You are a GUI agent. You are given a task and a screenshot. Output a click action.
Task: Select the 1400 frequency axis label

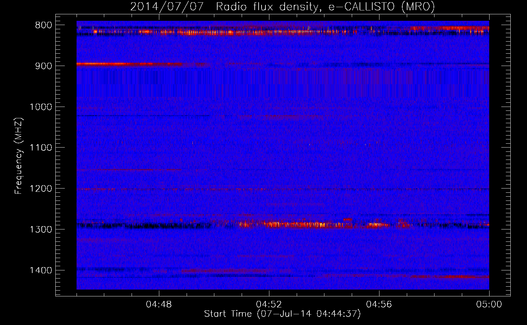[x=41, y=270]
